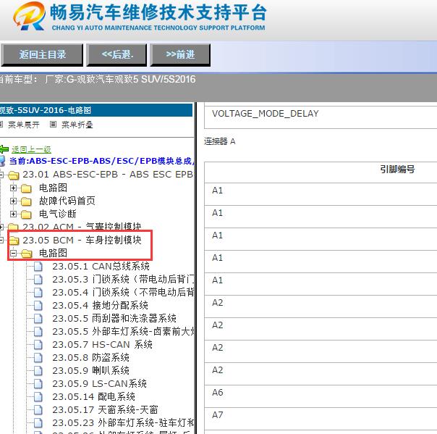Expand the 电气诊断 folder
This screenshot has height=434, width=437.
tap(13, 214)
